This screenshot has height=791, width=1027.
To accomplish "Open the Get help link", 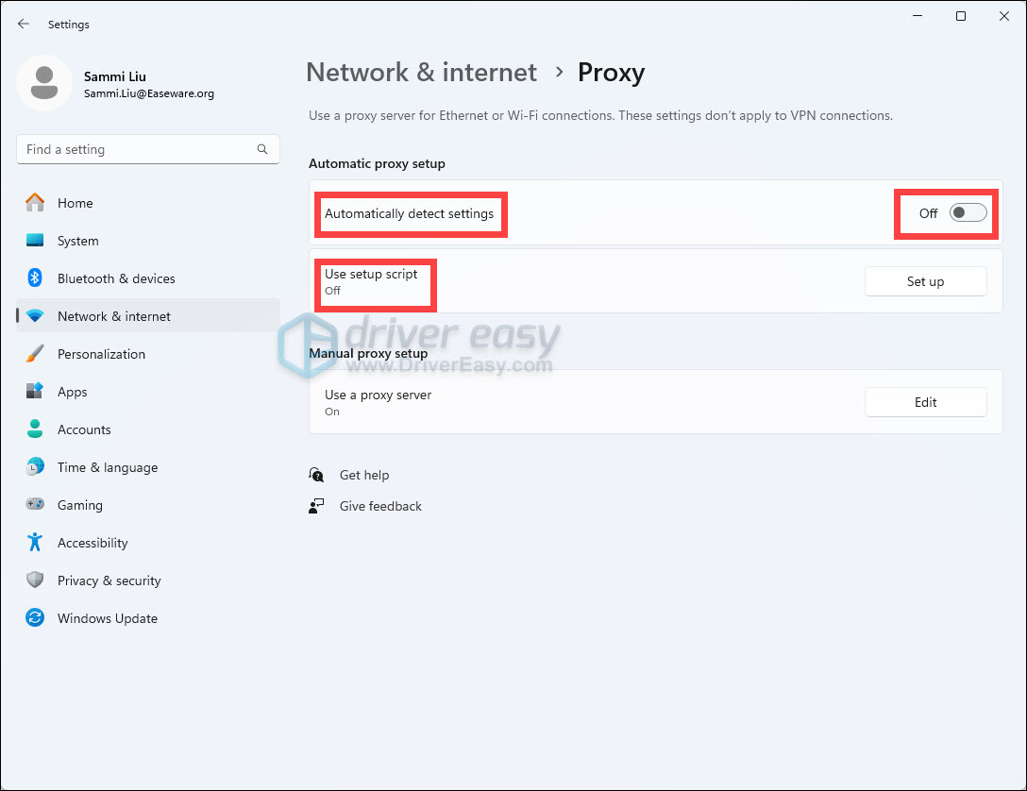I will coord(364,475).
